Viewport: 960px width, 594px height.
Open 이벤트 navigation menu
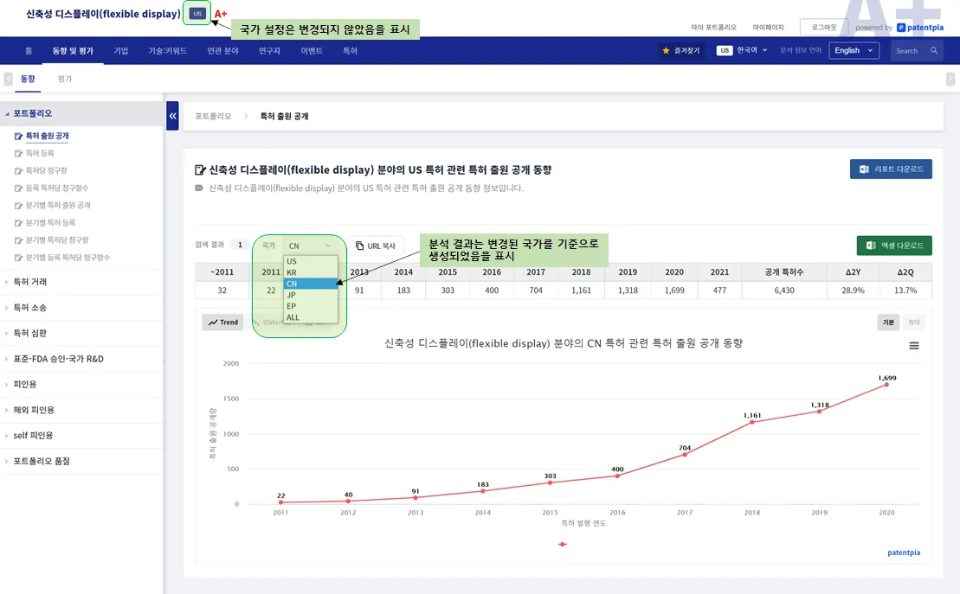click(x=311, y=51)
